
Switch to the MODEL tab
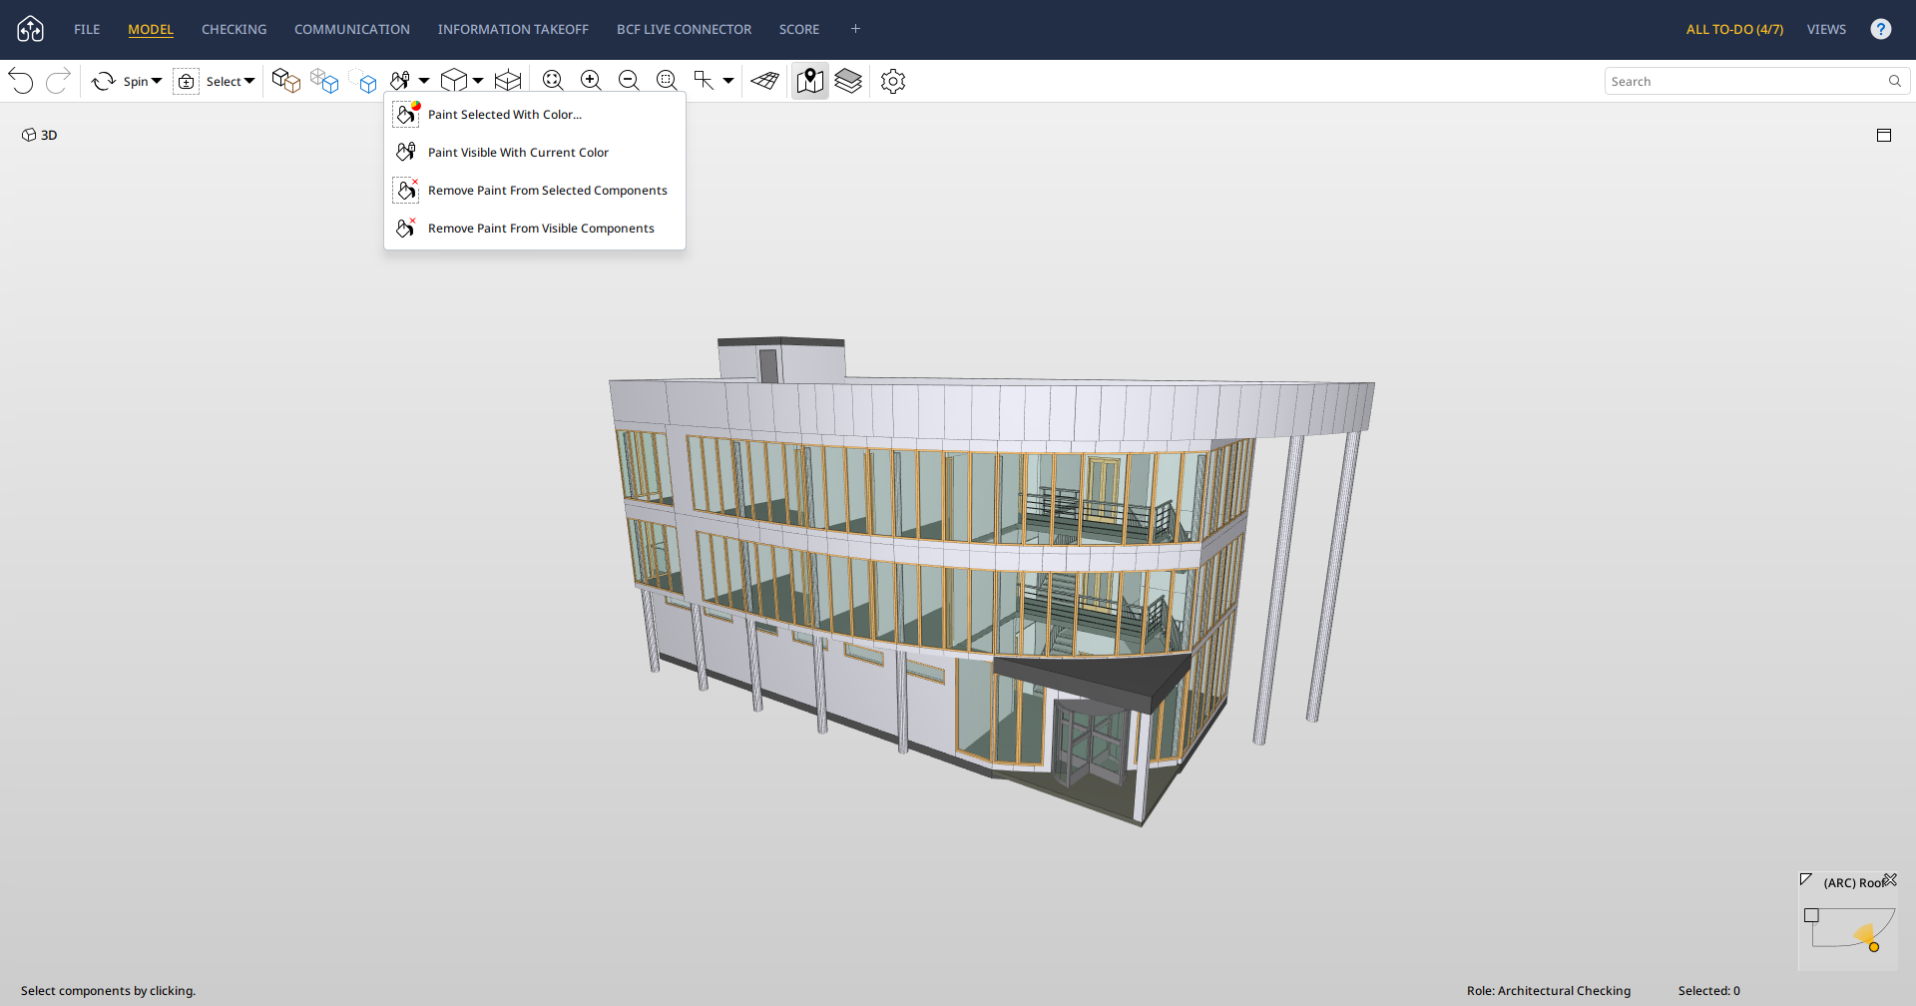151,29
